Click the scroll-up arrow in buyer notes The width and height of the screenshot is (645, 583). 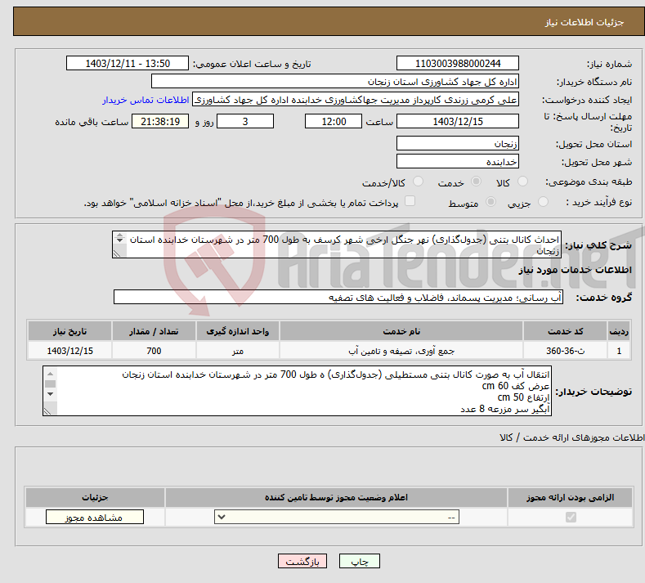tap(50, 374)
